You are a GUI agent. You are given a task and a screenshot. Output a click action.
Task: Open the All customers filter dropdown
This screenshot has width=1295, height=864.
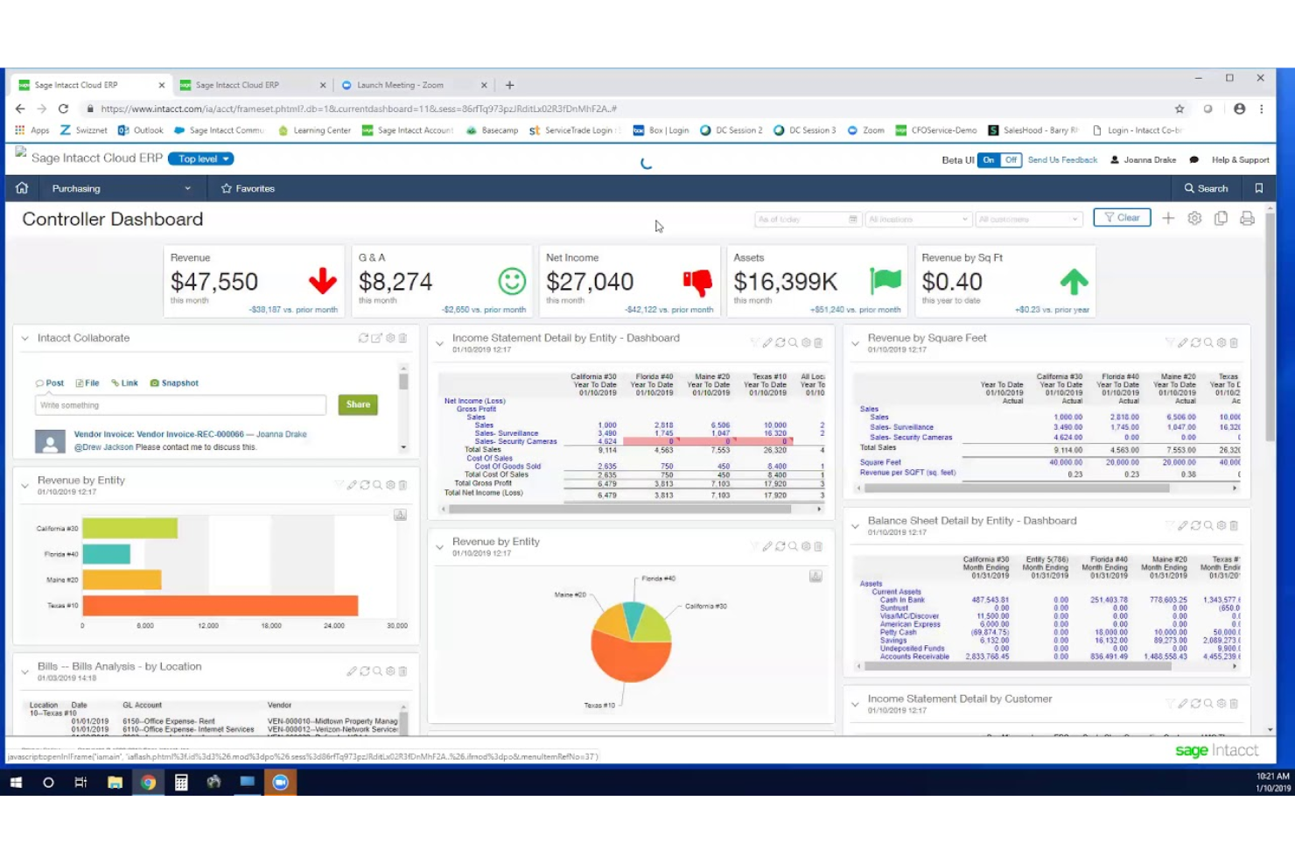(1028, 219)
